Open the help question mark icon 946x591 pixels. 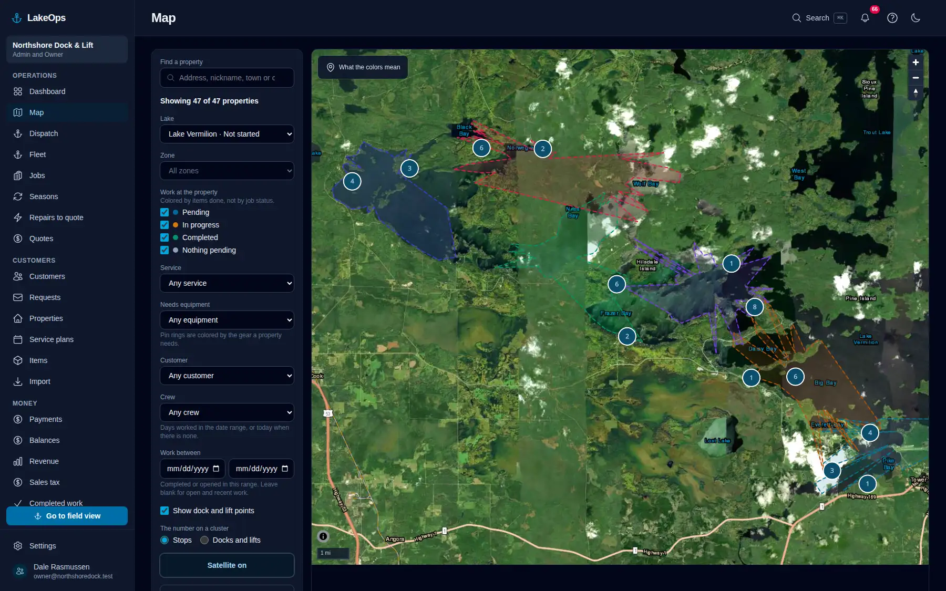pos(892,18)
